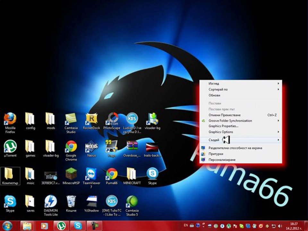Select the Компютър desktop icon

click(x=10, y=176)
